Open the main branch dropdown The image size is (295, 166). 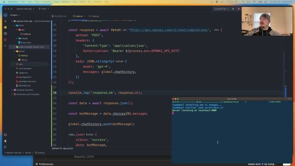[x=44, y=9]
